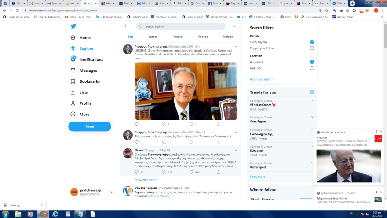Open the protothema.gr account switcher
The image size is (387, 218).
coord(91,192)
